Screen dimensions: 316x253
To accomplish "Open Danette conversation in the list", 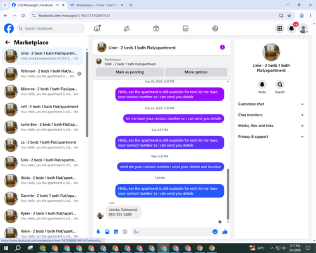I will (42, 199).
